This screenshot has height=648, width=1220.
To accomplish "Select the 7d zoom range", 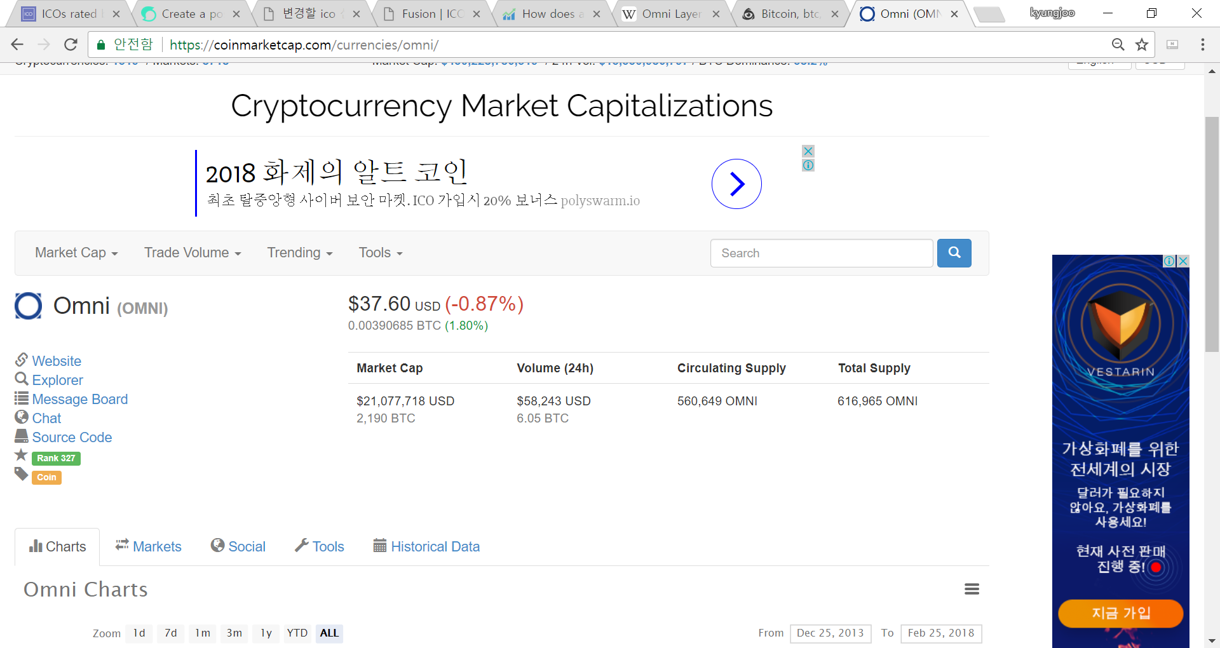I will (x=170, y=633).
